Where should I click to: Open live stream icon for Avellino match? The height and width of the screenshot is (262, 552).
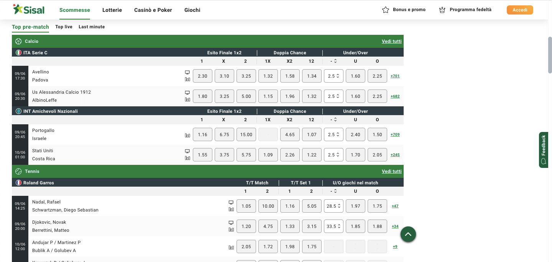click(187, 72)
